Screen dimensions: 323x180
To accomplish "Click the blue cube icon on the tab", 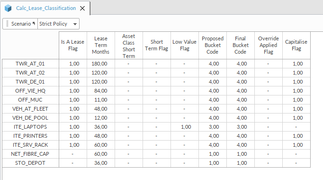I will 8,8.
